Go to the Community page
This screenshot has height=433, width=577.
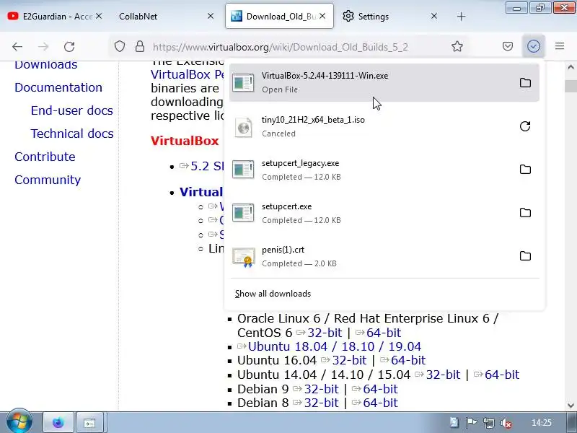[48, 180]
